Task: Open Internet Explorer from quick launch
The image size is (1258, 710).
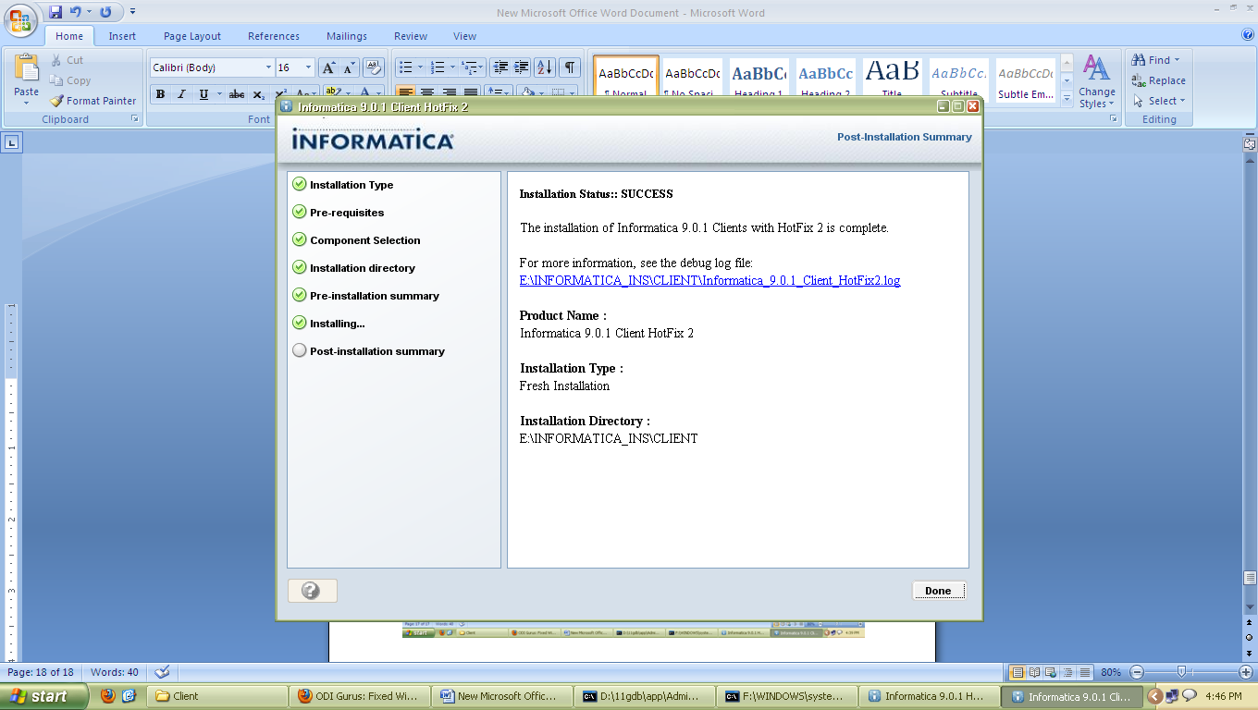Action: point(129,696)
